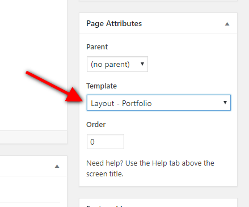Collapse the Page Attributes panel with its triangle
Screen dimensions: 249x207
227,24
